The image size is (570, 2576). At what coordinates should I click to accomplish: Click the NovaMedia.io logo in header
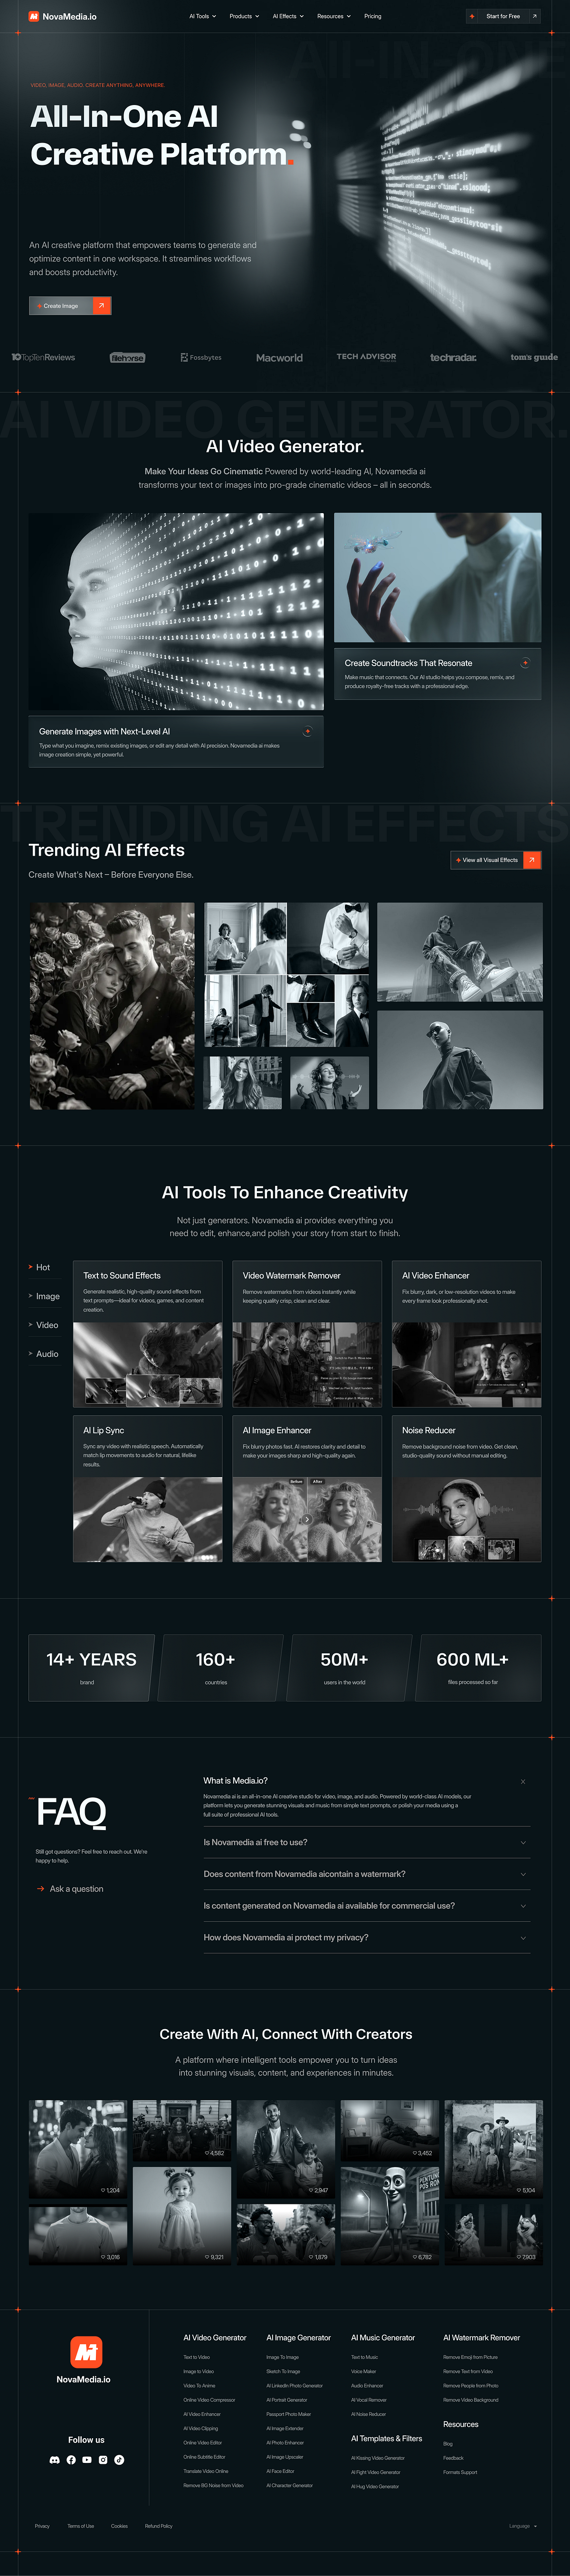62,16
